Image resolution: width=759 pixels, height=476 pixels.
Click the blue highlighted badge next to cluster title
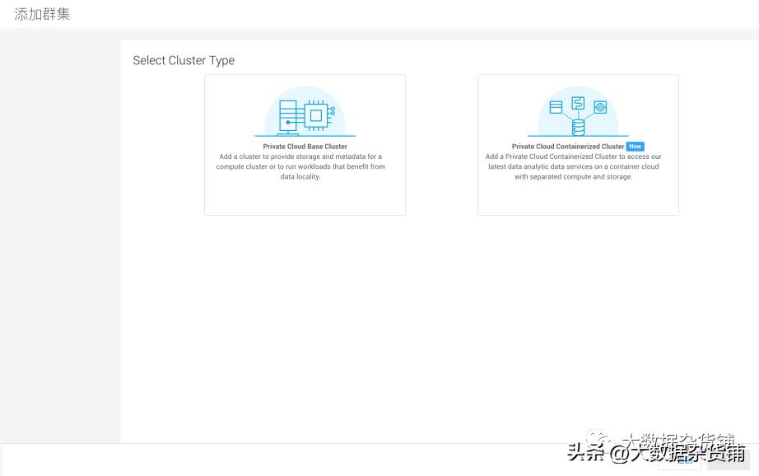pos(635,146)
